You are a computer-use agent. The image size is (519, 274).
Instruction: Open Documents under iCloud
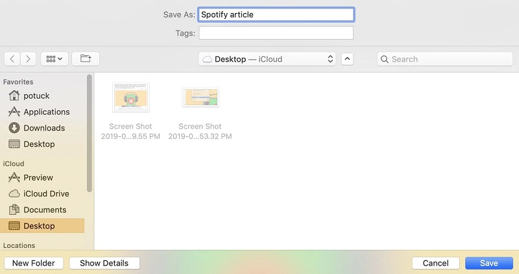pos(42,210)
